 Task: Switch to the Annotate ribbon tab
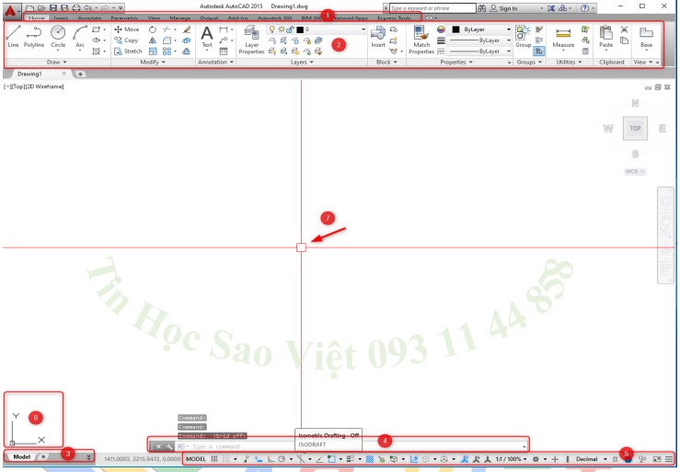point(89,18)
